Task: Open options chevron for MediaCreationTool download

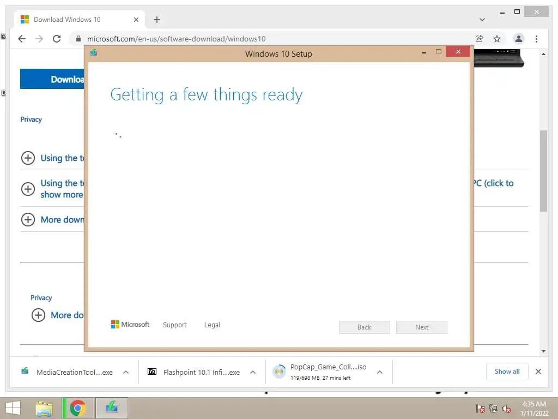Action: point(126,372)
